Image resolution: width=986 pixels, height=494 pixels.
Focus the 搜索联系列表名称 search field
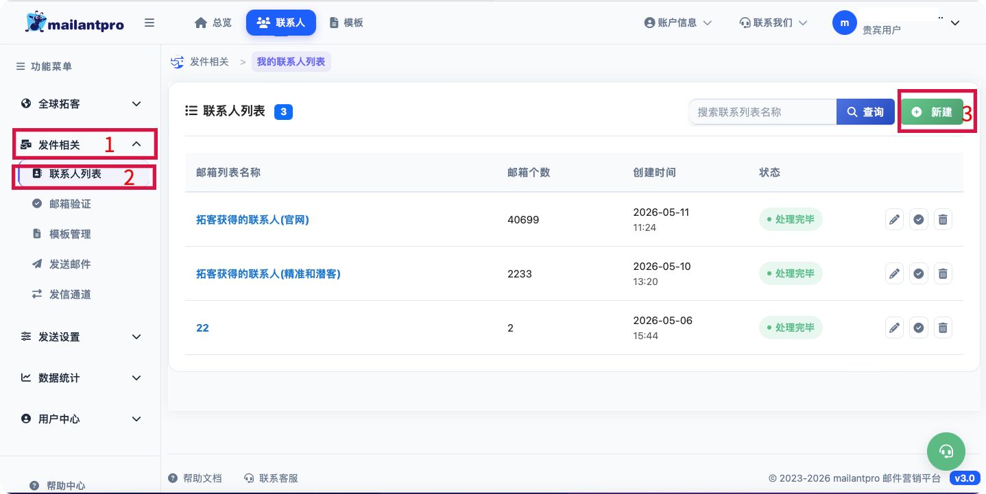tap(762, 112)
